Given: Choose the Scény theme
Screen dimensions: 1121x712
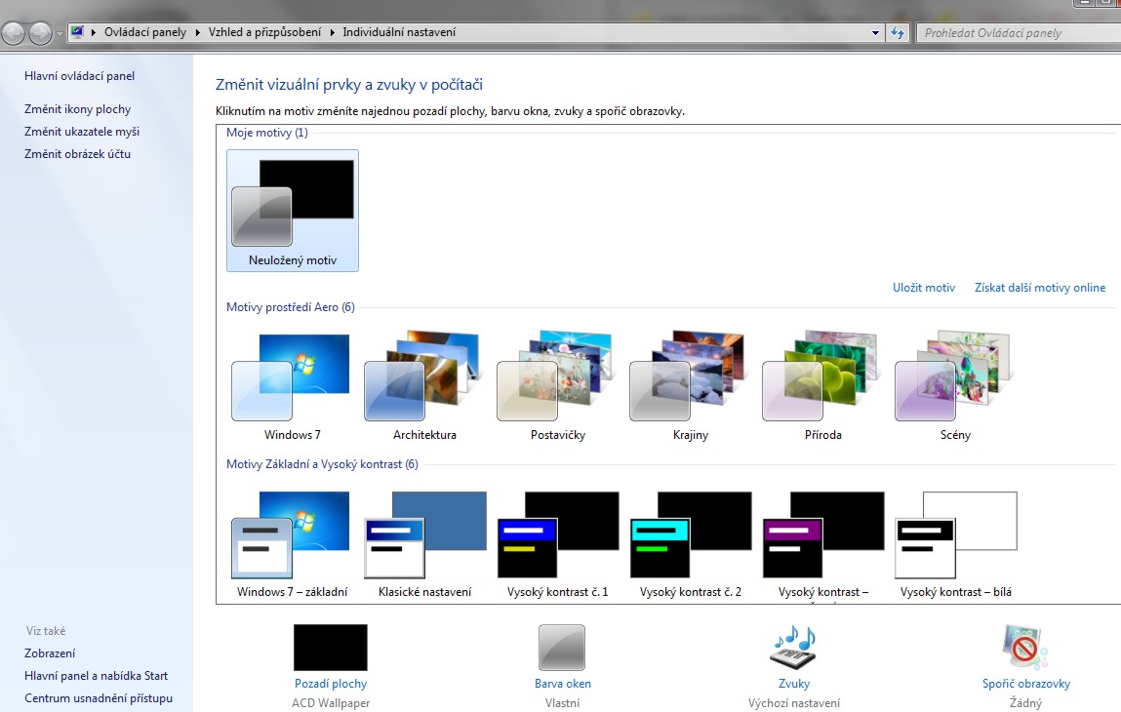Looking at the screenshot, I should [955, 385].
